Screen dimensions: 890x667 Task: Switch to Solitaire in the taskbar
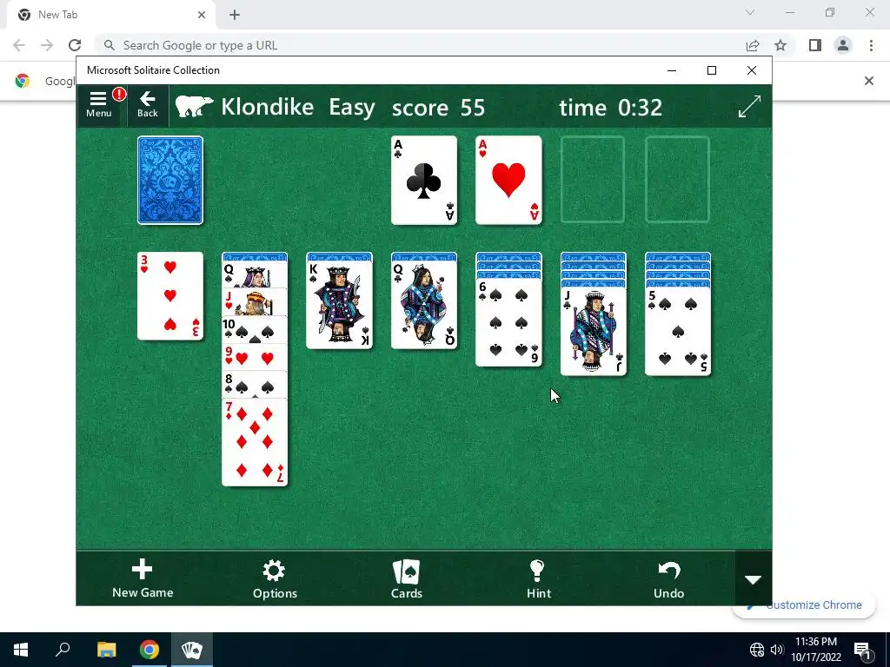192,650
